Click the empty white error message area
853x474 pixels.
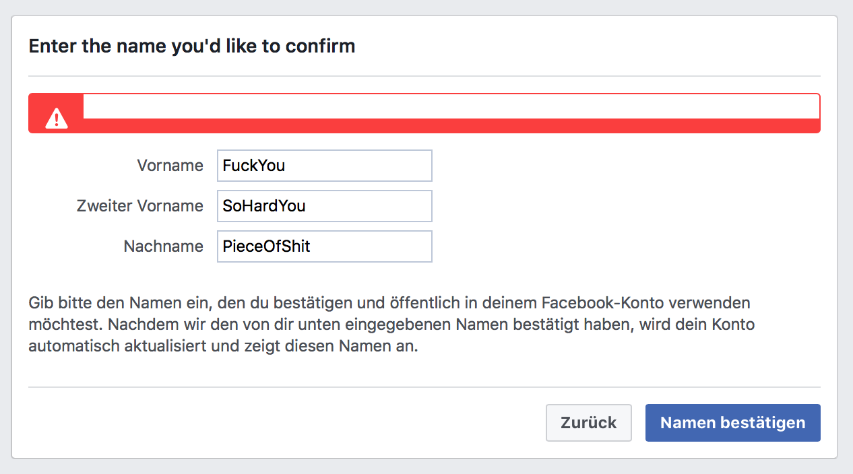[451, 106]
